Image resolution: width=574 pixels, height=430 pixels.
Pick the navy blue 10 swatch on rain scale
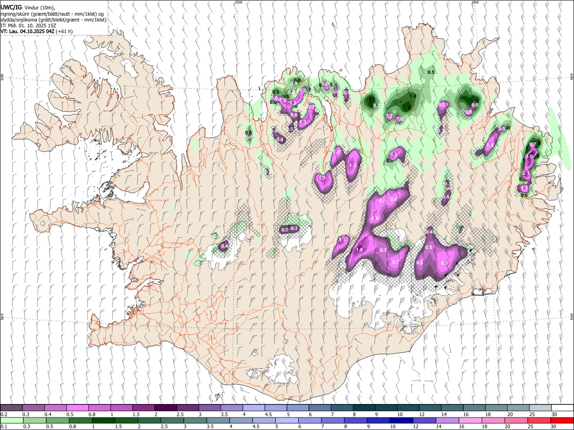400,420
